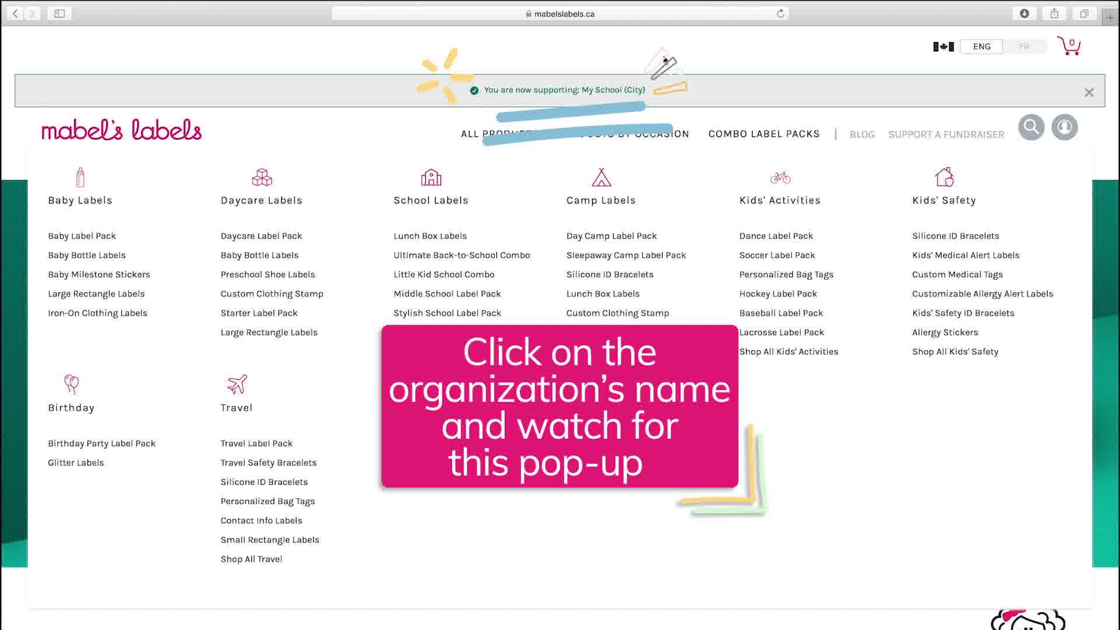Open the Daycare Labels category heading
Screen dimensions: 1120x630
[261, 201]
